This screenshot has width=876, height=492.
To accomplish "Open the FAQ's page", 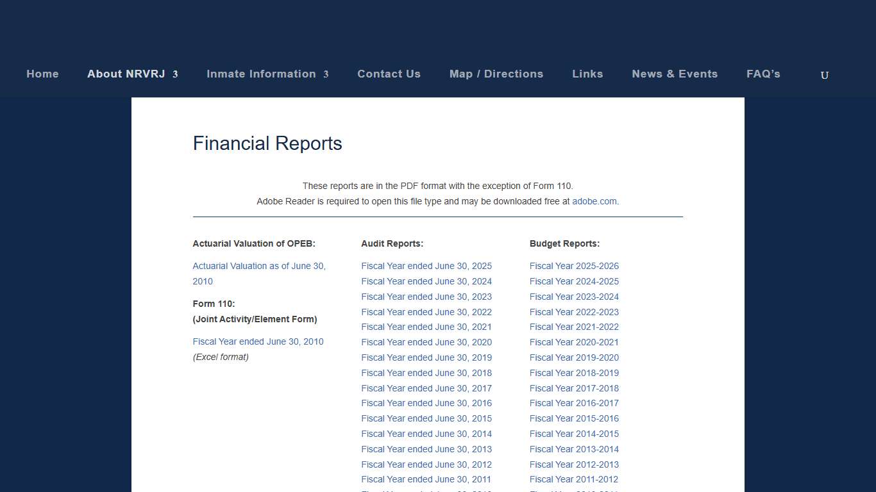I will (763, 74).
